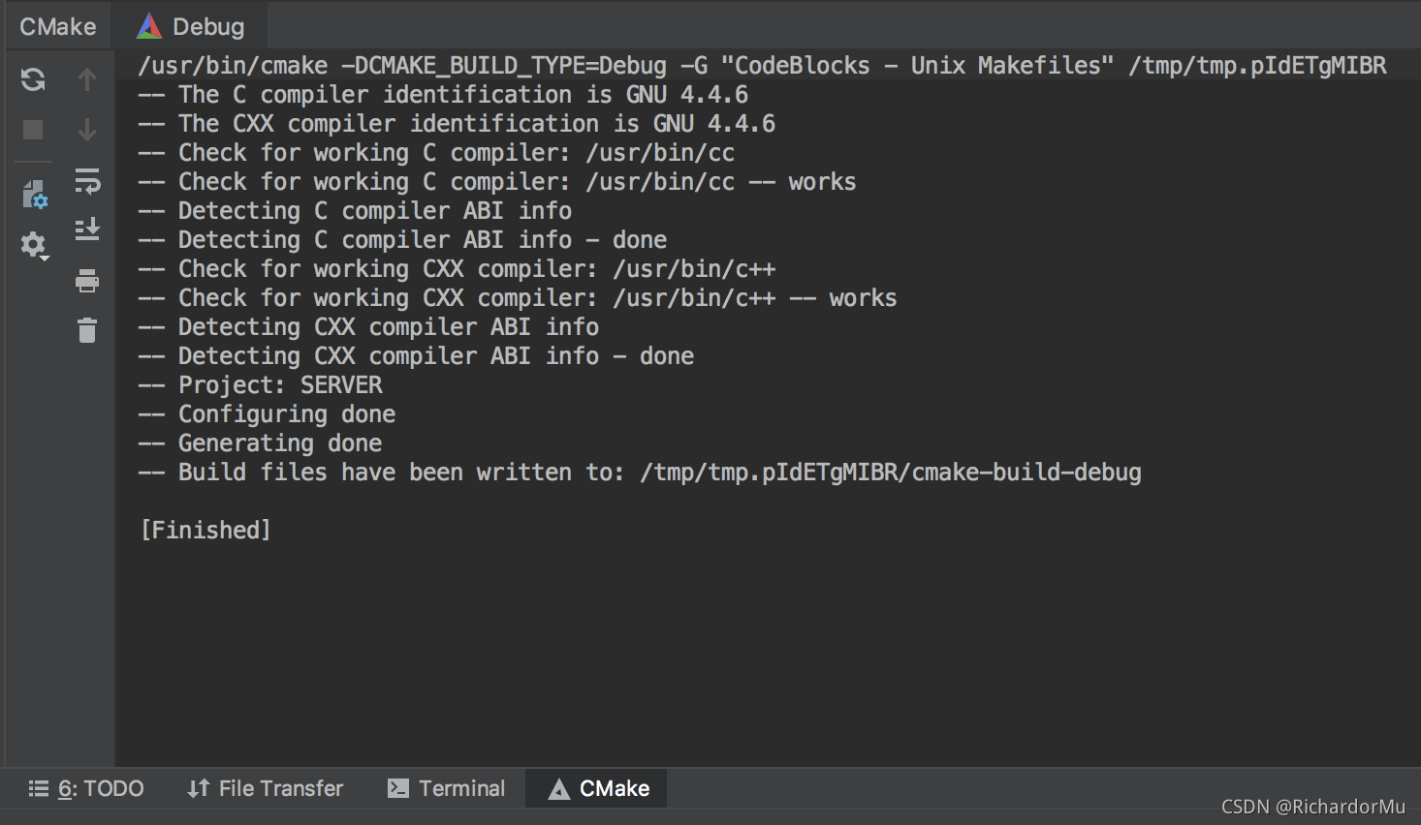Click the 'Build files have been written to' line
1421x825 pixels.
click(x=640, y=472)
